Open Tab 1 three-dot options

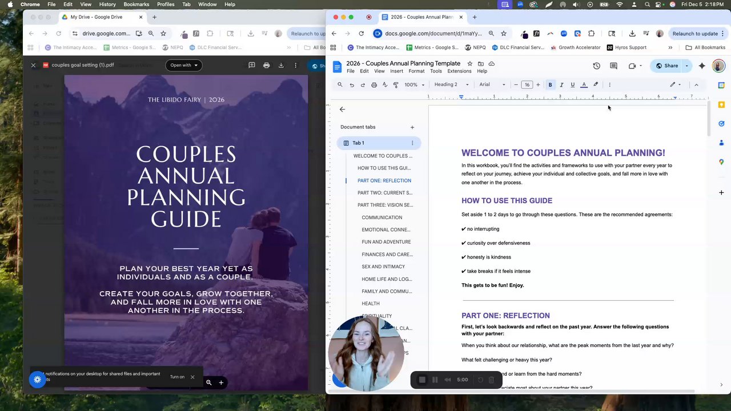click(412, 143)
